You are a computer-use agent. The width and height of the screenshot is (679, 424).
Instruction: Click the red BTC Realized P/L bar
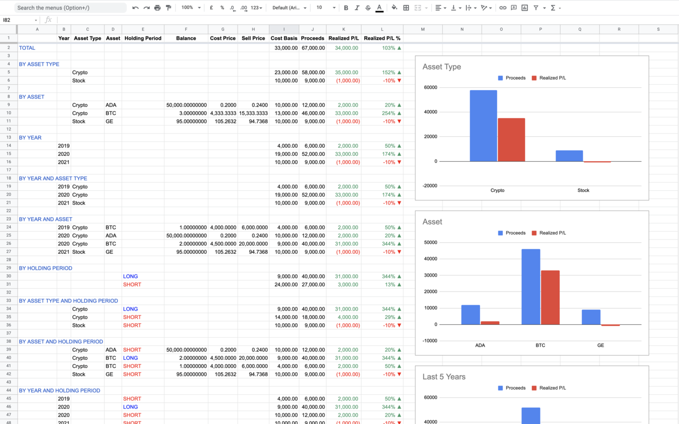pyautogui.click(x=550, y=297)
